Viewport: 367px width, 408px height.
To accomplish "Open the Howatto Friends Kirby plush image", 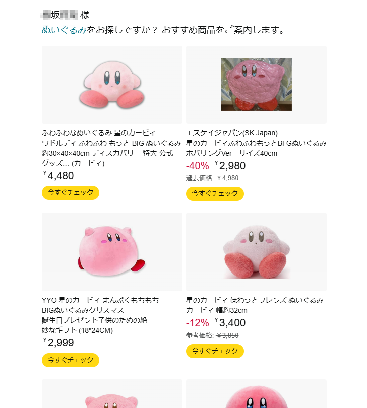I will click(256, 251).
